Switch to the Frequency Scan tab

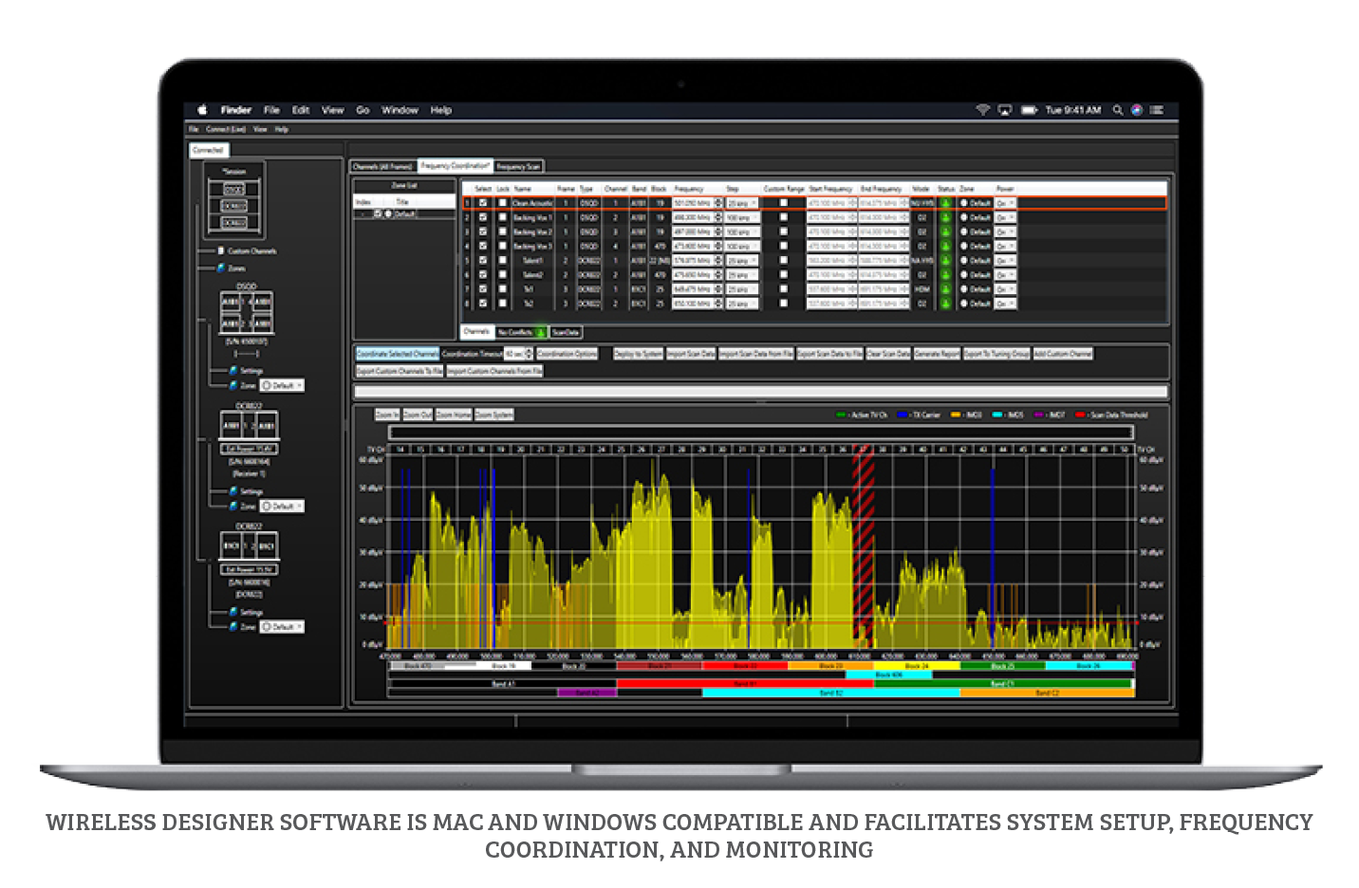click(518, 167)
